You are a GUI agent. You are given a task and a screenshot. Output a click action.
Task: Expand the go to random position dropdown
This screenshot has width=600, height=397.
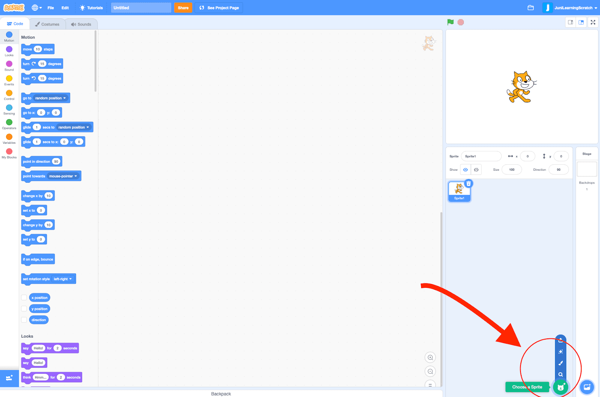tap(51, 98)
